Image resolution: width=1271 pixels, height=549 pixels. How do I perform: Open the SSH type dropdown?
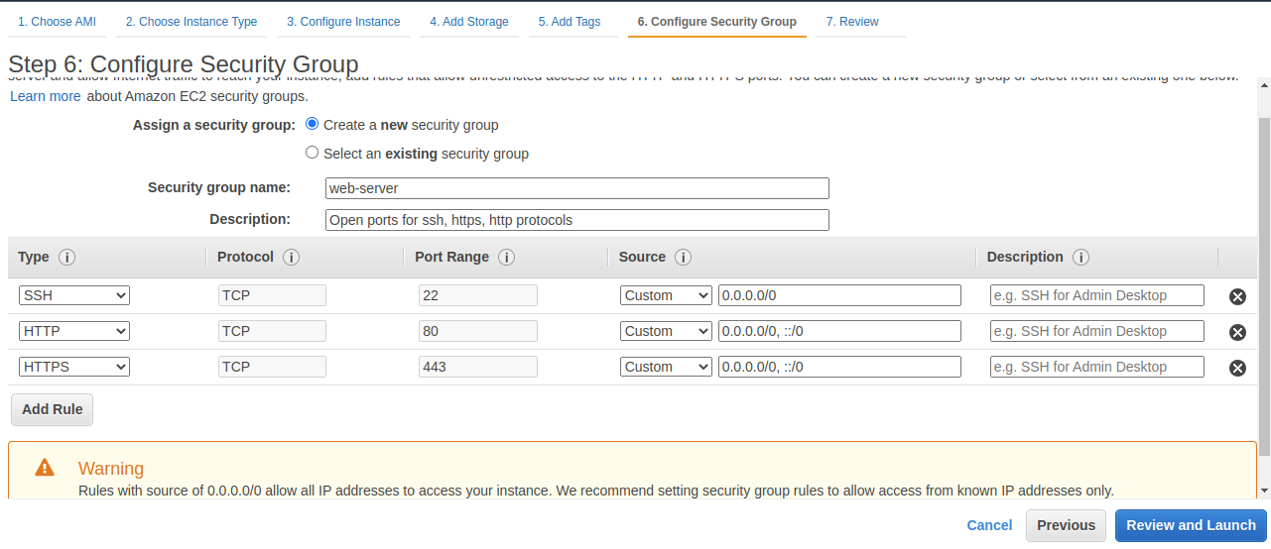[x=74, y=295]
